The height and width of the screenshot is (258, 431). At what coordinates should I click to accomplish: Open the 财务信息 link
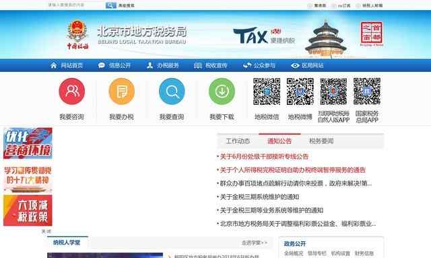(364, 253)
